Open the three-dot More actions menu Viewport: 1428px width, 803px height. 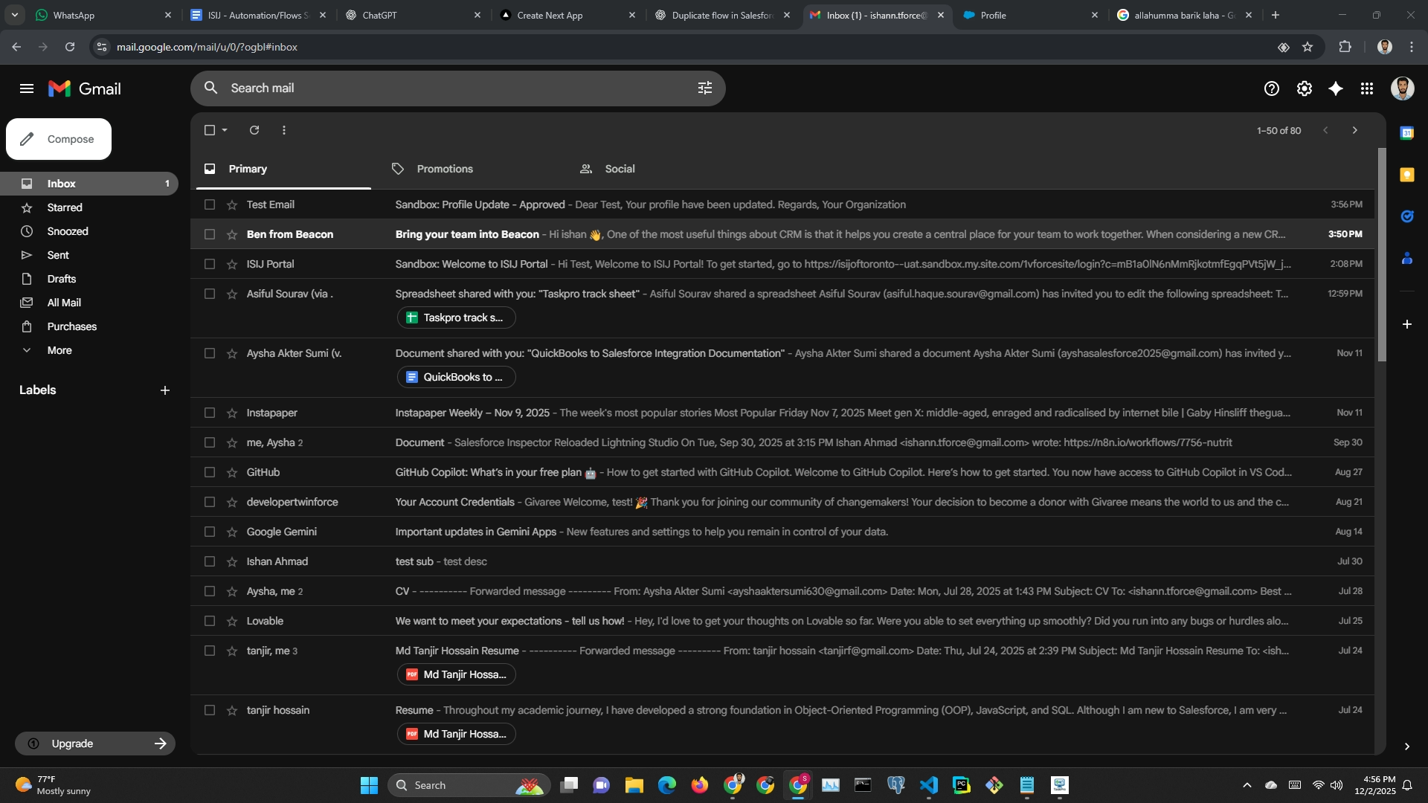pos(284,130)
